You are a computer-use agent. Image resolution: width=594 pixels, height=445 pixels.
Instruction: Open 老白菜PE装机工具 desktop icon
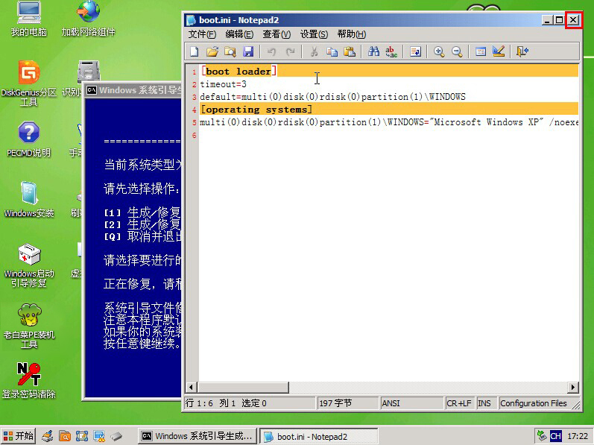click(x=29, y=326)
